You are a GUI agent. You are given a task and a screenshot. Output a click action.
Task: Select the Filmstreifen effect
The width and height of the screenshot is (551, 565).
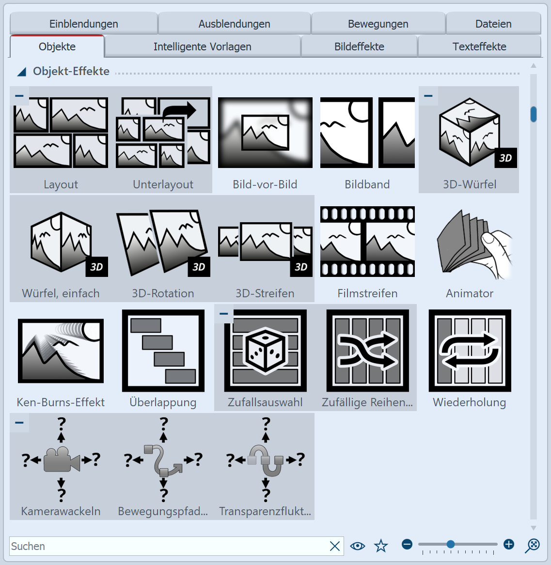[x=367, y=242]
